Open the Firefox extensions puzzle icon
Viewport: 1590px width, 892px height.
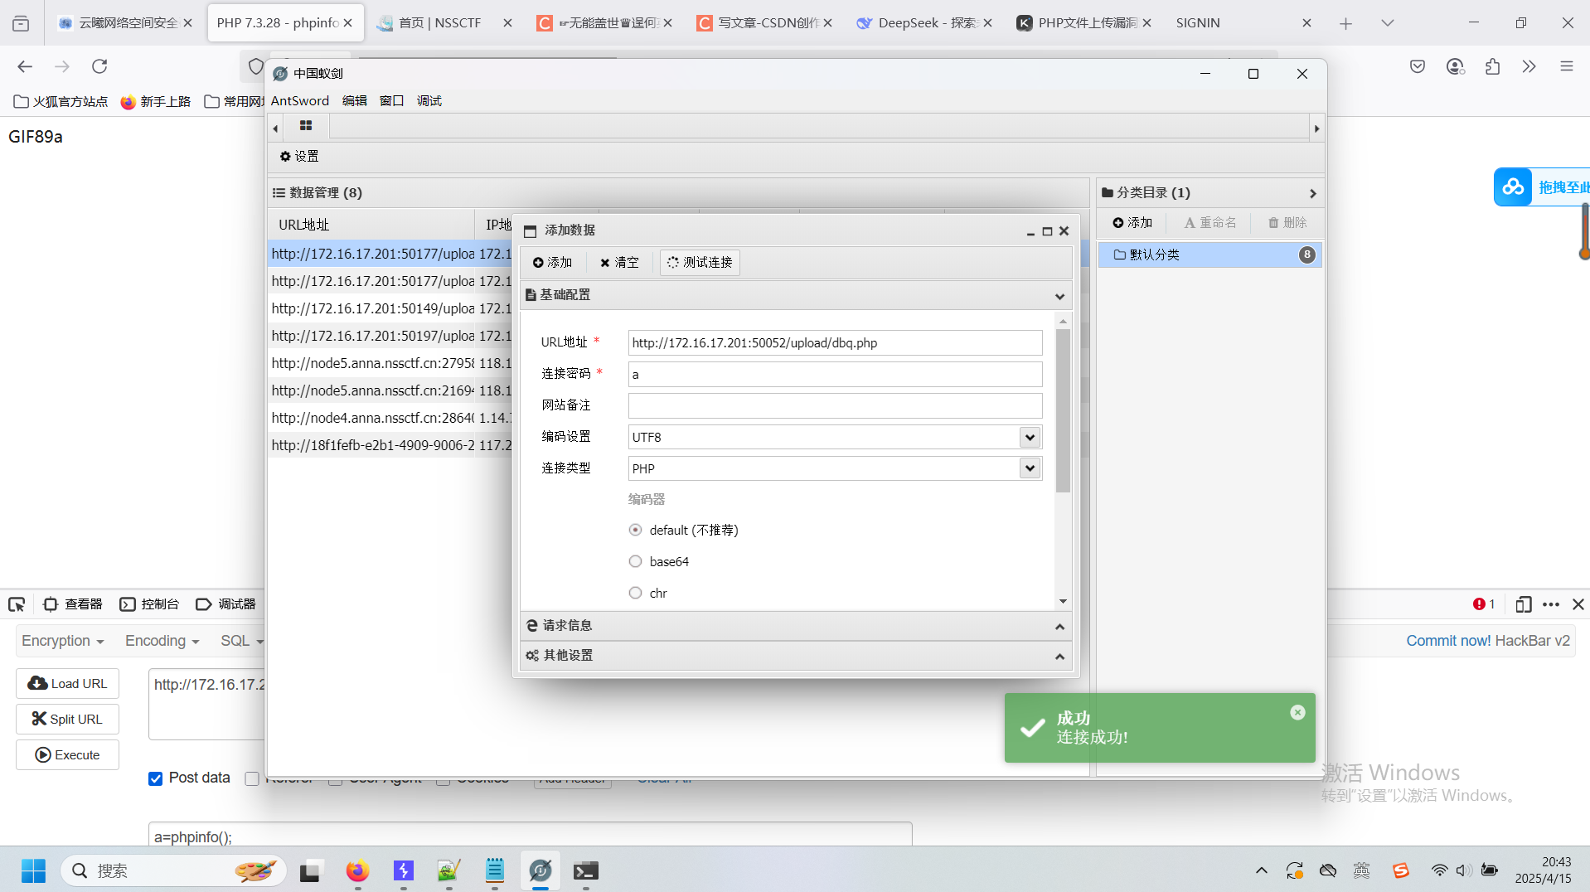coord(1493,66)
